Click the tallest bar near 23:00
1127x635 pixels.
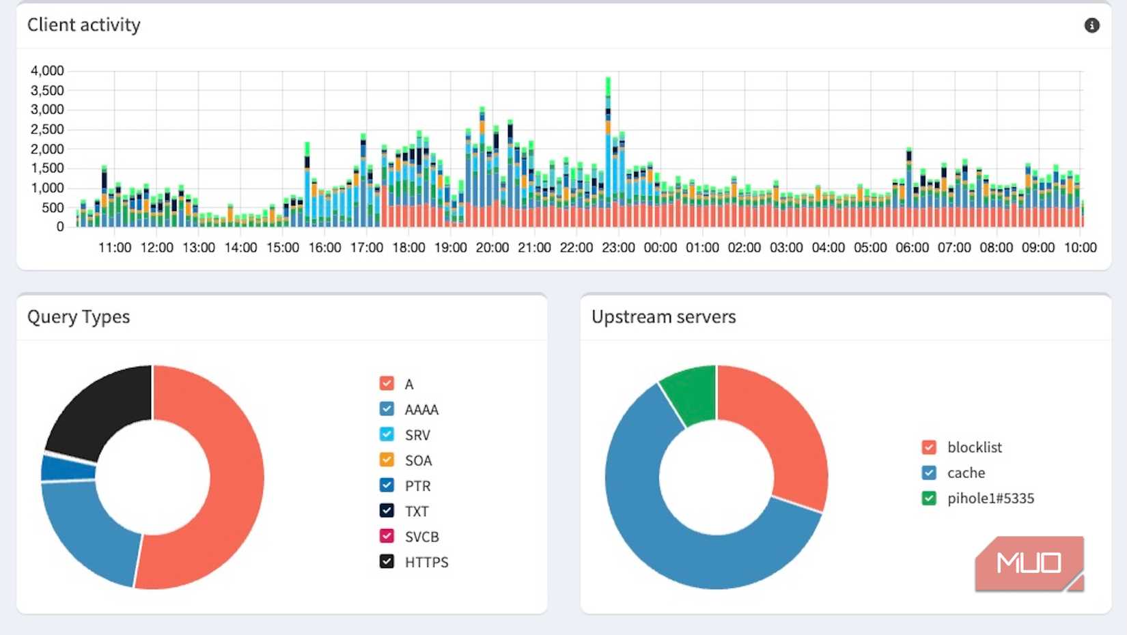608,137
